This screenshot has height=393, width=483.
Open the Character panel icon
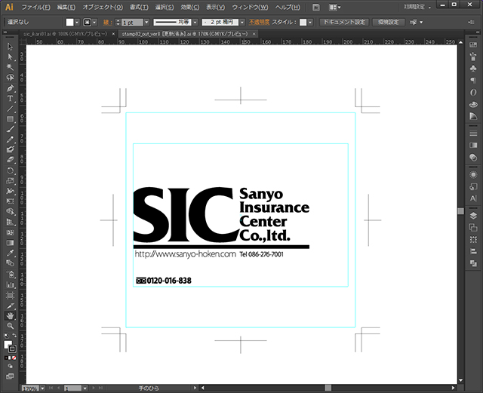[x=473, y=198]
